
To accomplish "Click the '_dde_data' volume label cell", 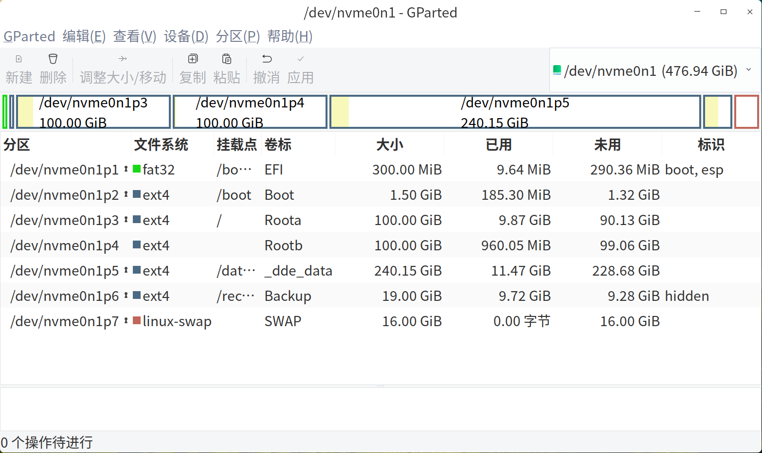I will pos(298,271).
